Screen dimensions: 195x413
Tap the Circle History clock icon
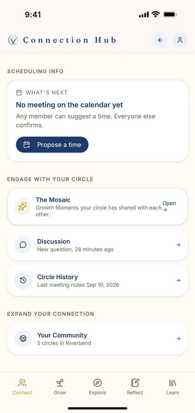pos(23,280)
